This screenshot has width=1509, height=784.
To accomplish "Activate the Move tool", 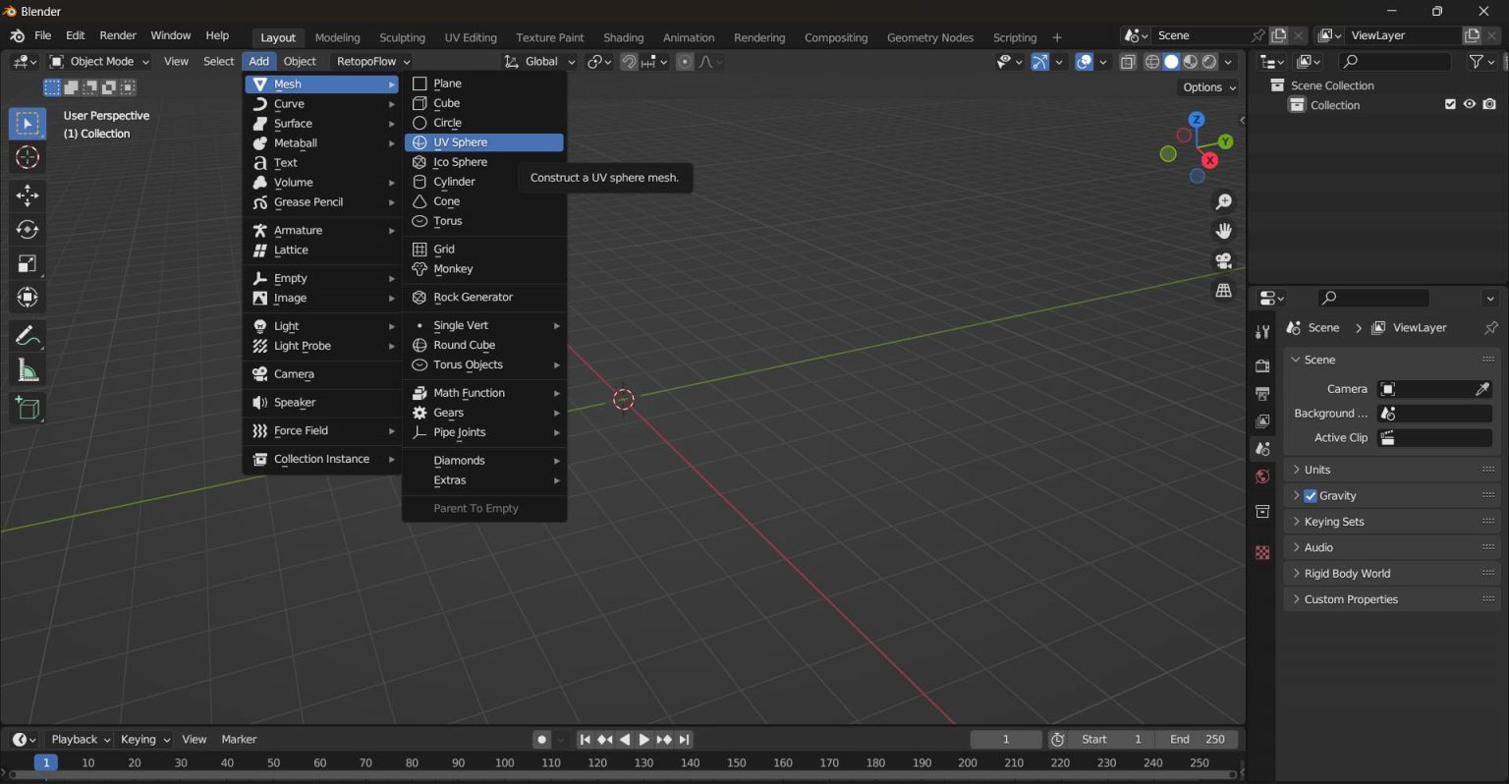I will tap(28, 195).
